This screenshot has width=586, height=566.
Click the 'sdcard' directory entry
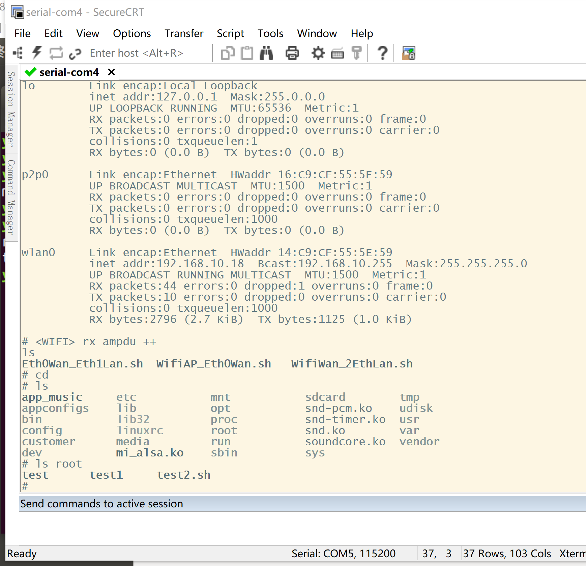tap(325, 397)
